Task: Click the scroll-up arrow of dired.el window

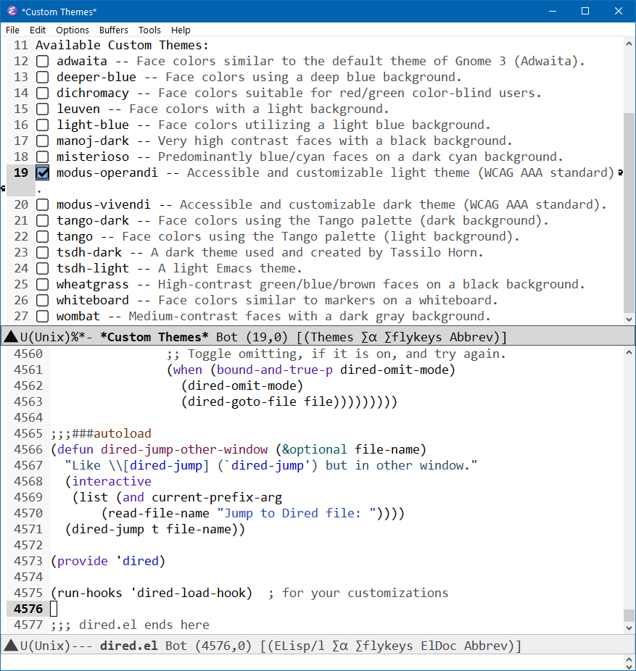Action: [x=629, y=353]
